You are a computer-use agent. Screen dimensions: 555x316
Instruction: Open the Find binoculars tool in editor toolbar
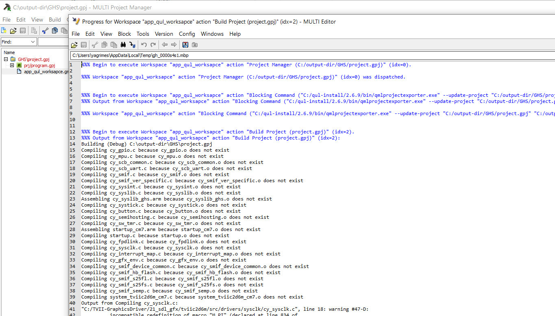coord(123,45)
